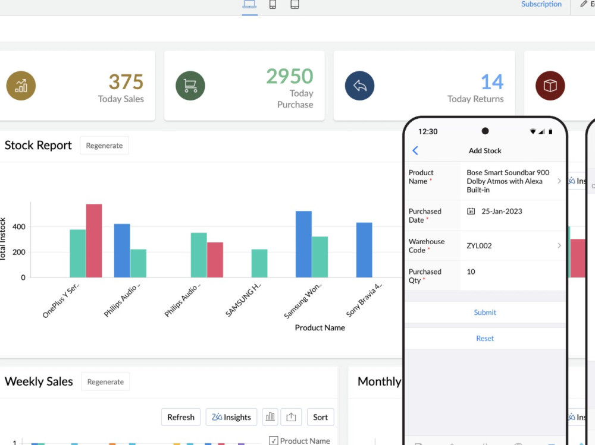The height and width of the screenshot is (445, 595).
Task: Toggle the Product Name legend checkbox
Action: click(x=273, y=441)
